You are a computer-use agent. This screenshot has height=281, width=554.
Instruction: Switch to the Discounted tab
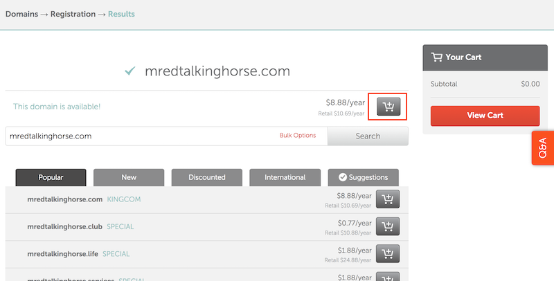pyautogui.click(x=207, y=177)
